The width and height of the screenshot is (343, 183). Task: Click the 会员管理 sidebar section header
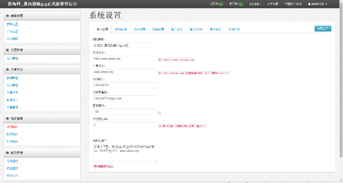coord(42,50)
